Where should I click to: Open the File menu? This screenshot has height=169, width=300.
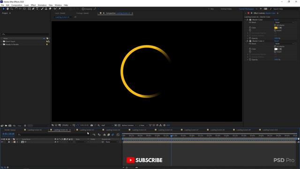tap(2, 5)
